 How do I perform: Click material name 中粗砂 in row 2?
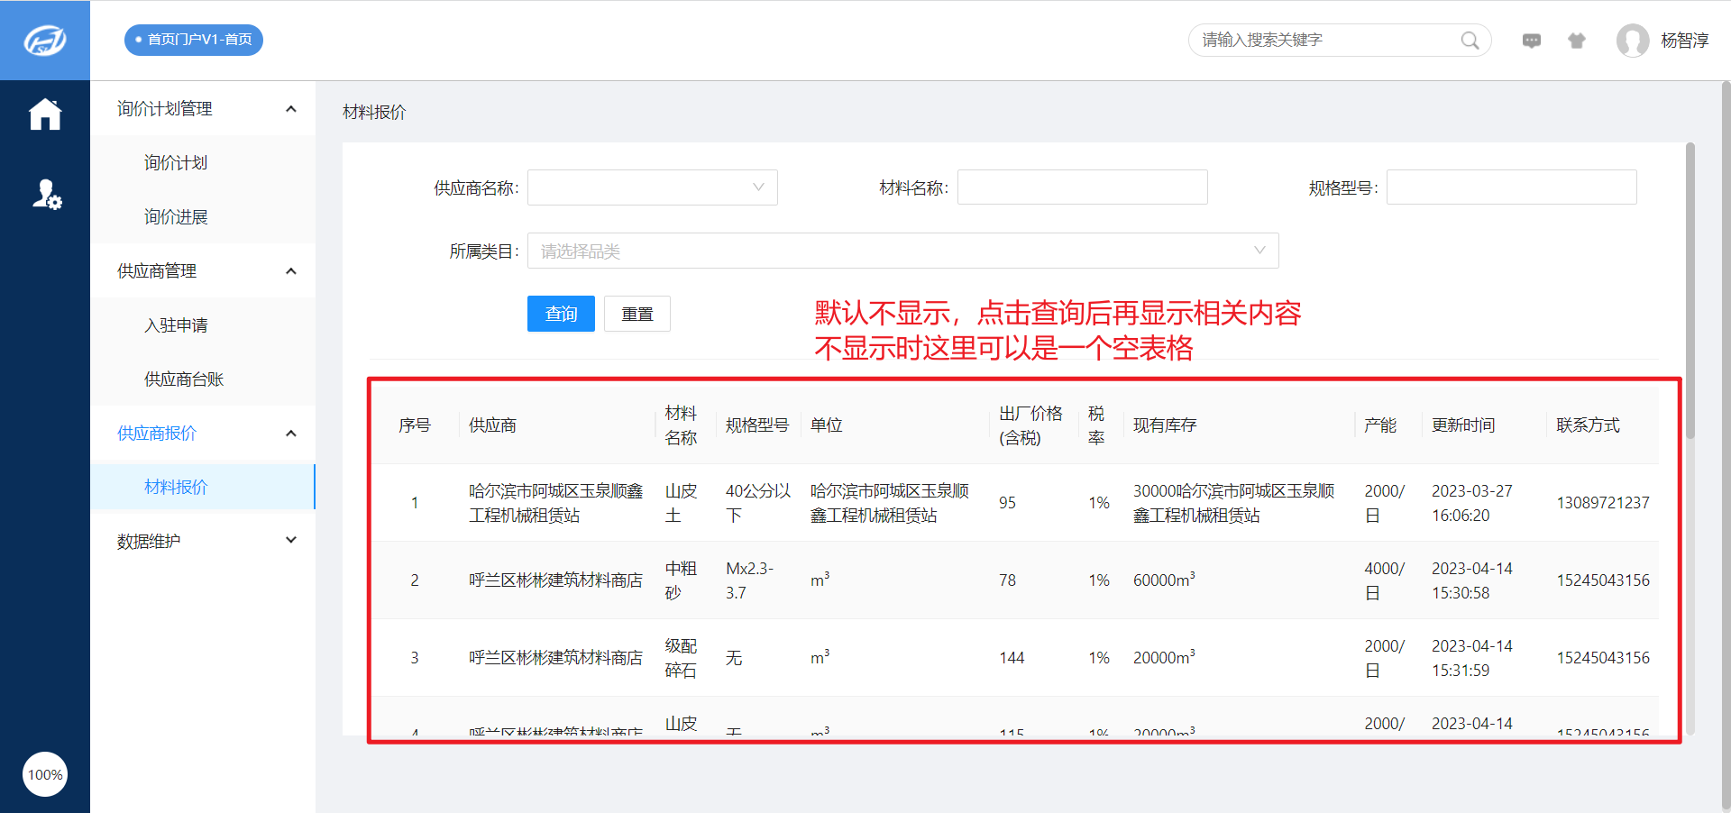681,580
